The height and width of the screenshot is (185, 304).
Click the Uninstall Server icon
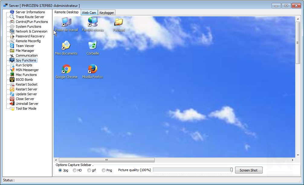point(12,104)
